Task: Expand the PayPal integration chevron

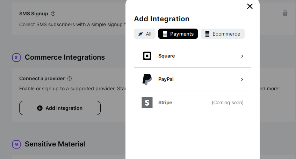Action: [242, 79]
